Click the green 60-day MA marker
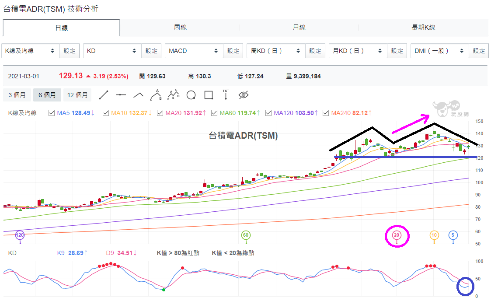Screen dimensions: 491x301 (246, 235)
